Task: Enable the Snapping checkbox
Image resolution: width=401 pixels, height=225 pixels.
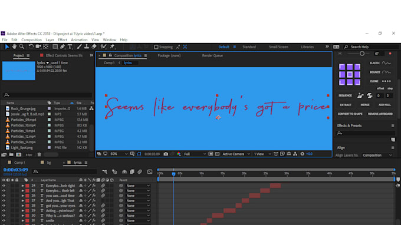Action: point(156,47)
